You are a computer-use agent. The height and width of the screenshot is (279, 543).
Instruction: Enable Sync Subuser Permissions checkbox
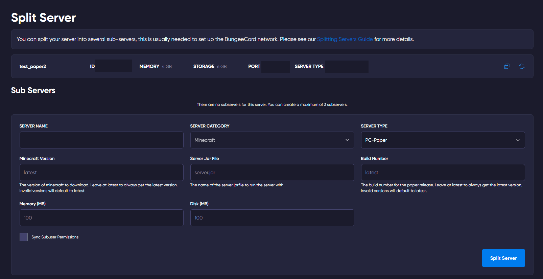coord(24,237)
